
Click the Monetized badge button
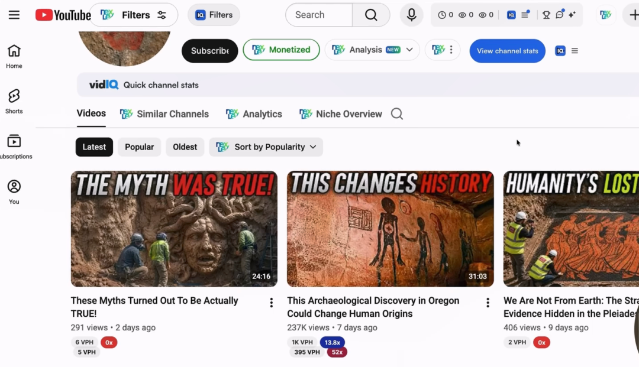pos(281,50)
